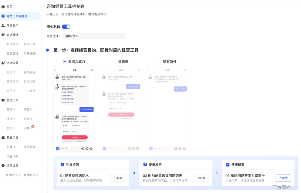Select the 提综合能力 radio option

pos(65,62)
